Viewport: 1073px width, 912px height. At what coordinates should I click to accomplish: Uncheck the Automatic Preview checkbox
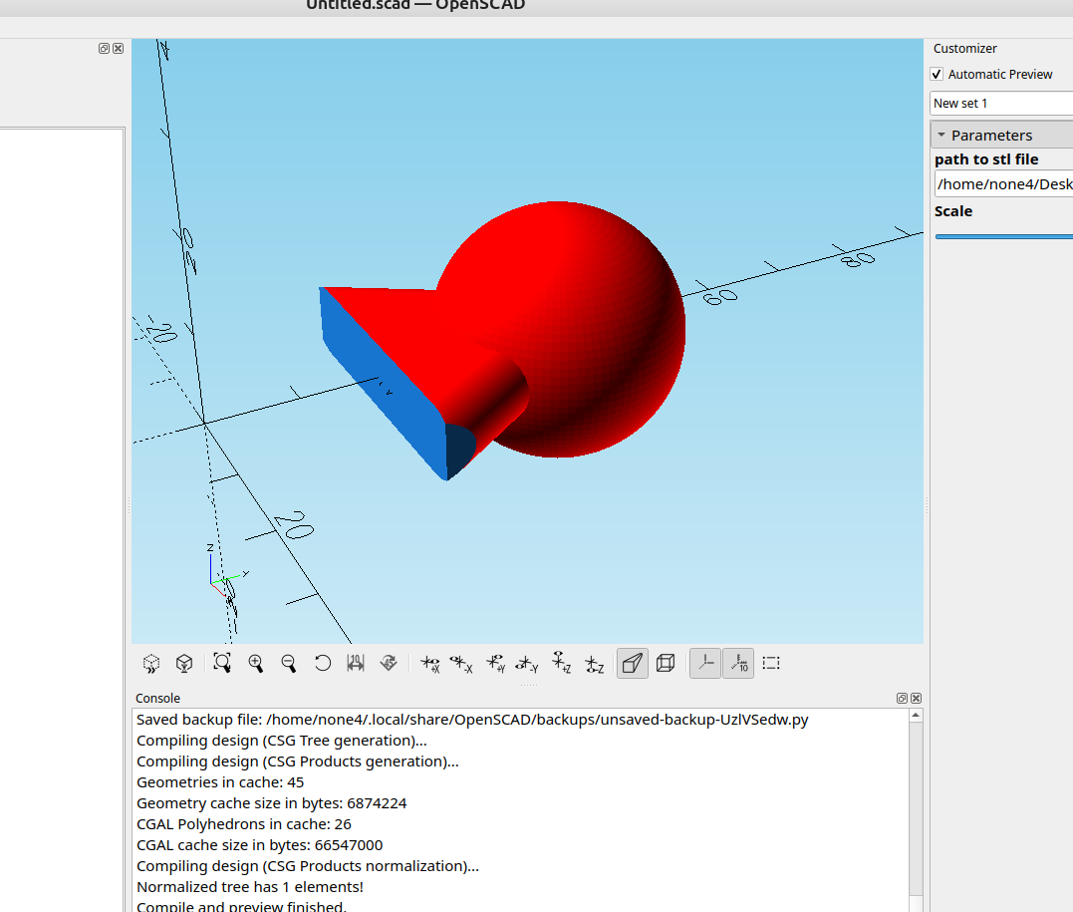[937, 75]
